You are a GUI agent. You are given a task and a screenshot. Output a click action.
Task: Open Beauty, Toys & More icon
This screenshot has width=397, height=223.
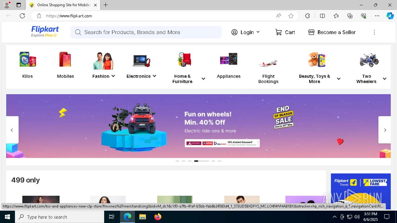(x=317, y=59)
